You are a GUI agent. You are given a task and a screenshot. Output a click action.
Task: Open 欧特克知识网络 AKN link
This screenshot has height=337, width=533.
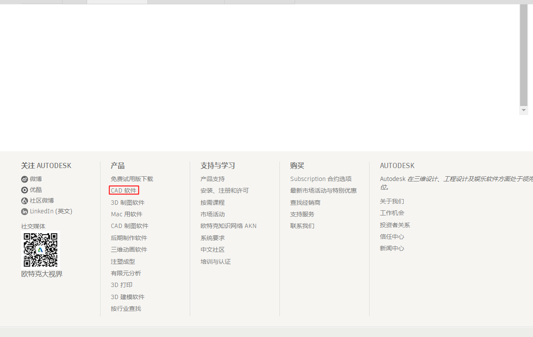pos(229,226)
